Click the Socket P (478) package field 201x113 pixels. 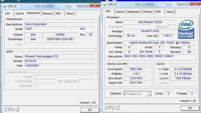pos(150,31)
